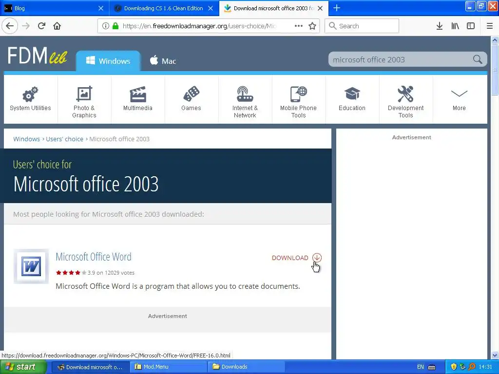
Task: Reload the current page
Action: coord(41,26)
